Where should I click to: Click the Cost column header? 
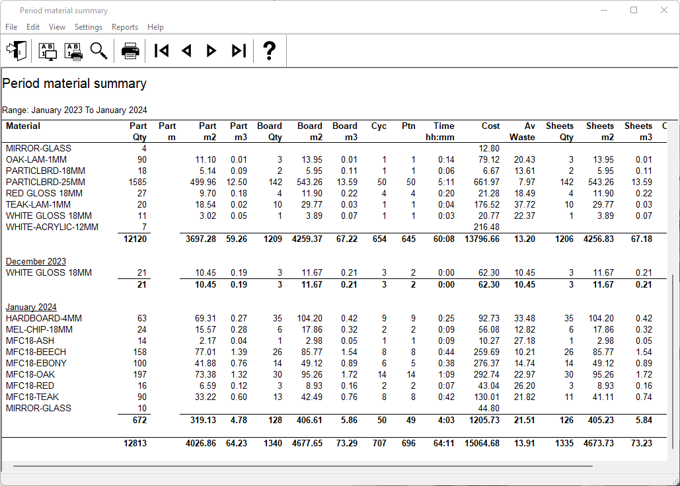tap(490, 126)
